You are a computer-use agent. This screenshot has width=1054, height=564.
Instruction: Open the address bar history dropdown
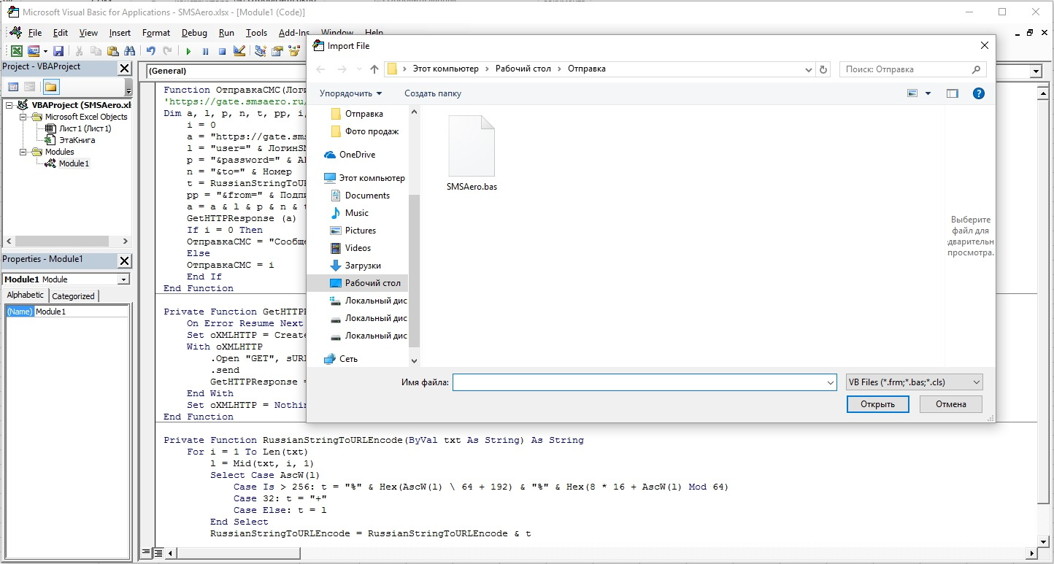tap(808, 70)
